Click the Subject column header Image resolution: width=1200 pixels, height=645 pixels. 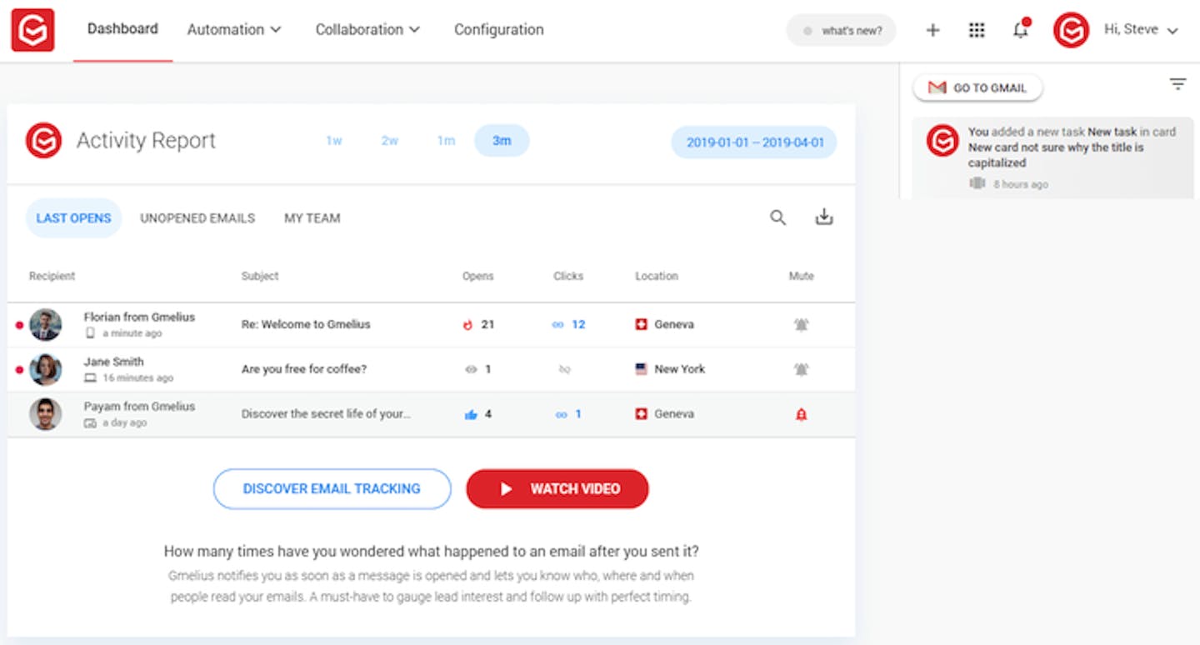tap(260, 276)
